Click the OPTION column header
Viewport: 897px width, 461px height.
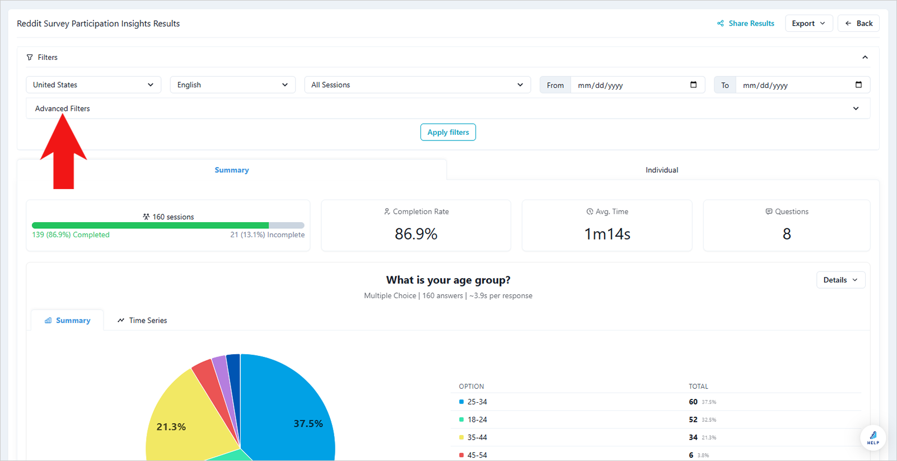(471, 387)
